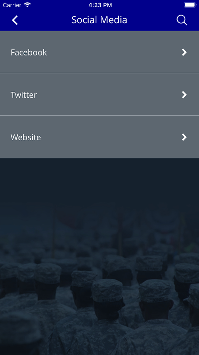Click the chevron on the Website row
This screenshot has height=355, width=199.
(x=184, y=137)
